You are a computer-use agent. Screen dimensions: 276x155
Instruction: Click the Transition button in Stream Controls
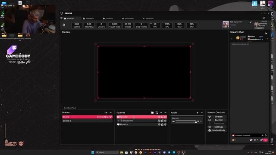[217, 124]
